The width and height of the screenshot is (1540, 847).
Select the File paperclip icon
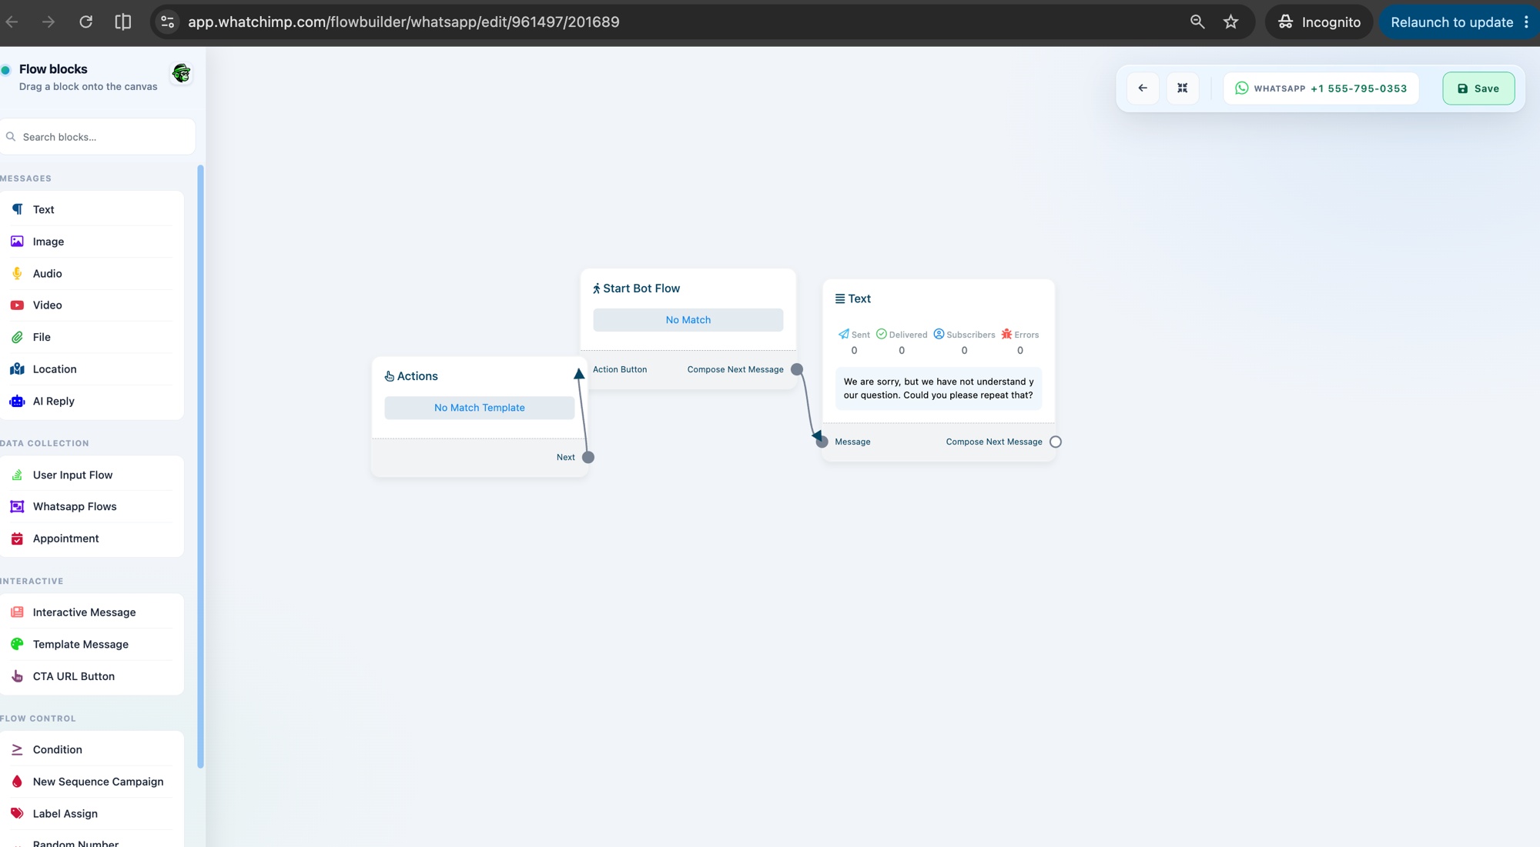click(17, 337)
